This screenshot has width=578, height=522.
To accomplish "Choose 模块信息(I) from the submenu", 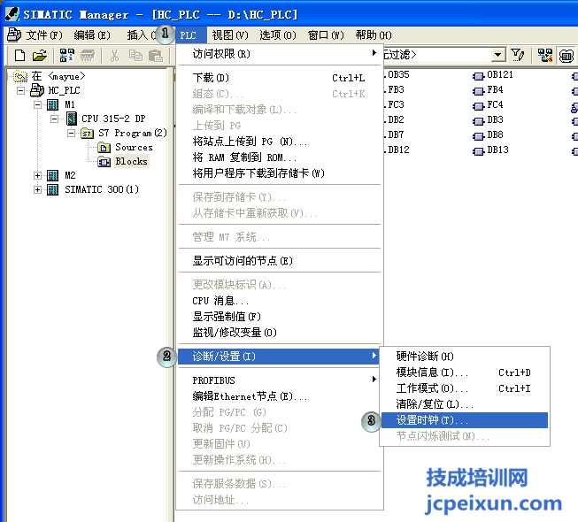I will [x=465, y=372].
